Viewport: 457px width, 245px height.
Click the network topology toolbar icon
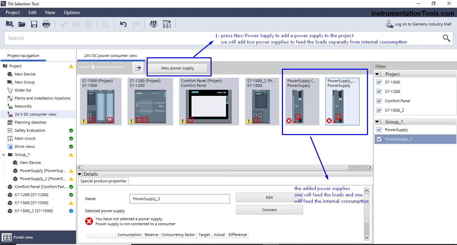pos(166,24)
